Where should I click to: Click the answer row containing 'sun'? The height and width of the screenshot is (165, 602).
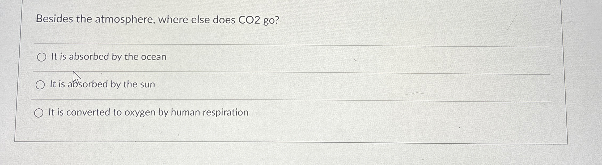(x=102, y=84)
